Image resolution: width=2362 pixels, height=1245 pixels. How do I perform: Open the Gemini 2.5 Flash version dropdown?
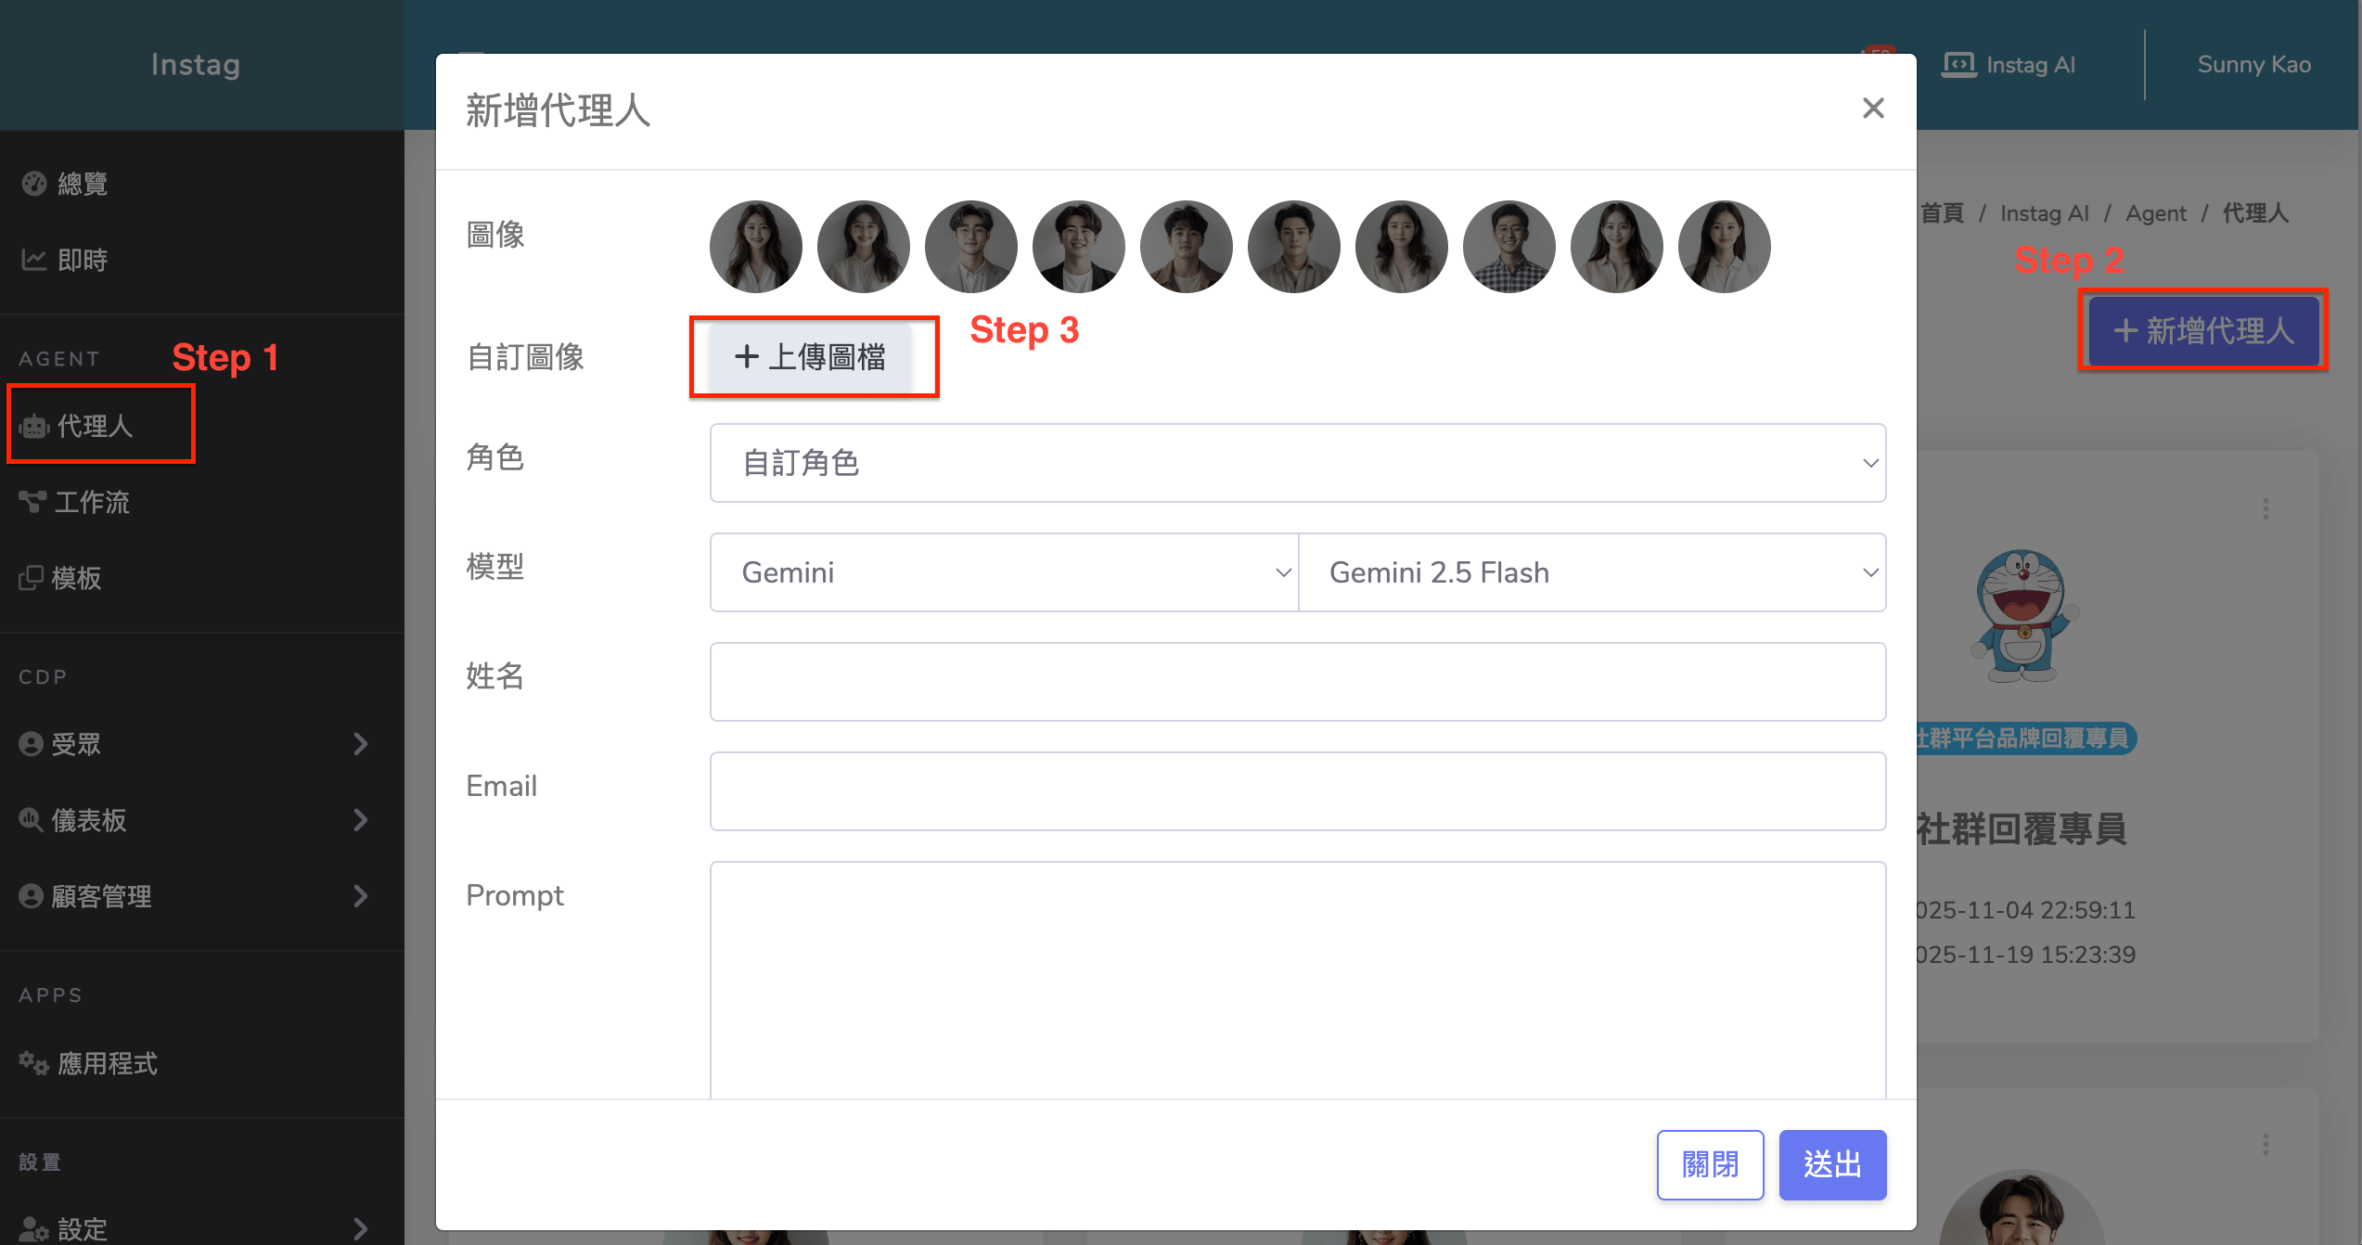coord(1592,572)
